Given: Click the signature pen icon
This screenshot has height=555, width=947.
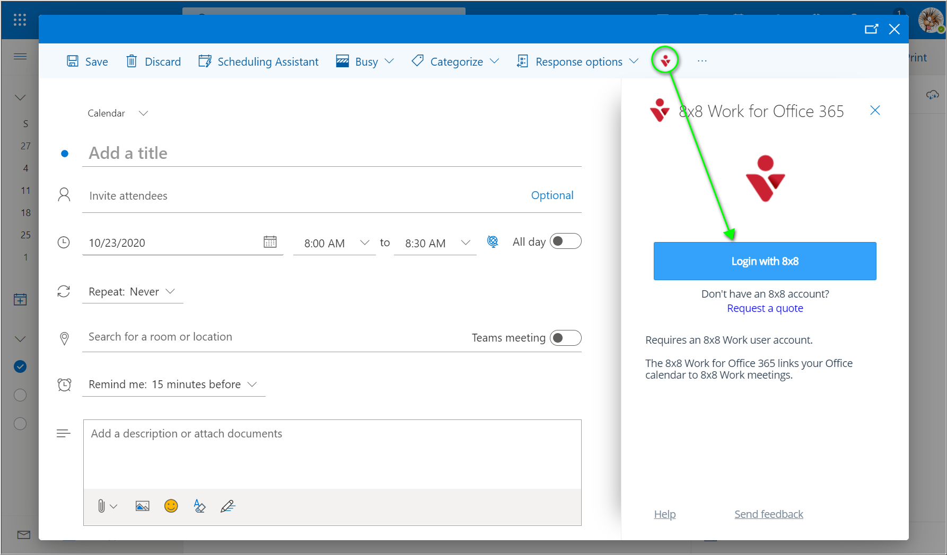Looking at the screenshot, I should coord(228,506).
